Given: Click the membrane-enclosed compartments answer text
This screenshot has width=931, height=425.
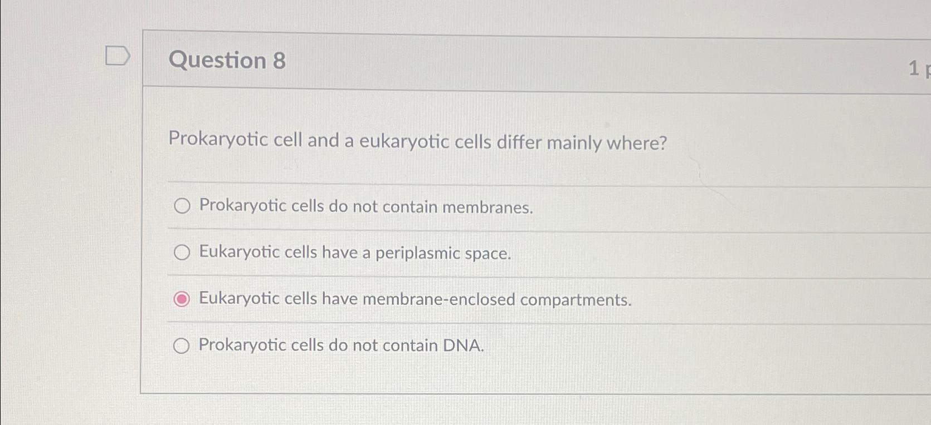Looking at the screenshot, I should 415,299.
